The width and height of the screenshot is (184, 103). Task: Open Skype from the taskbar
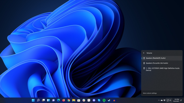(99, 100)
